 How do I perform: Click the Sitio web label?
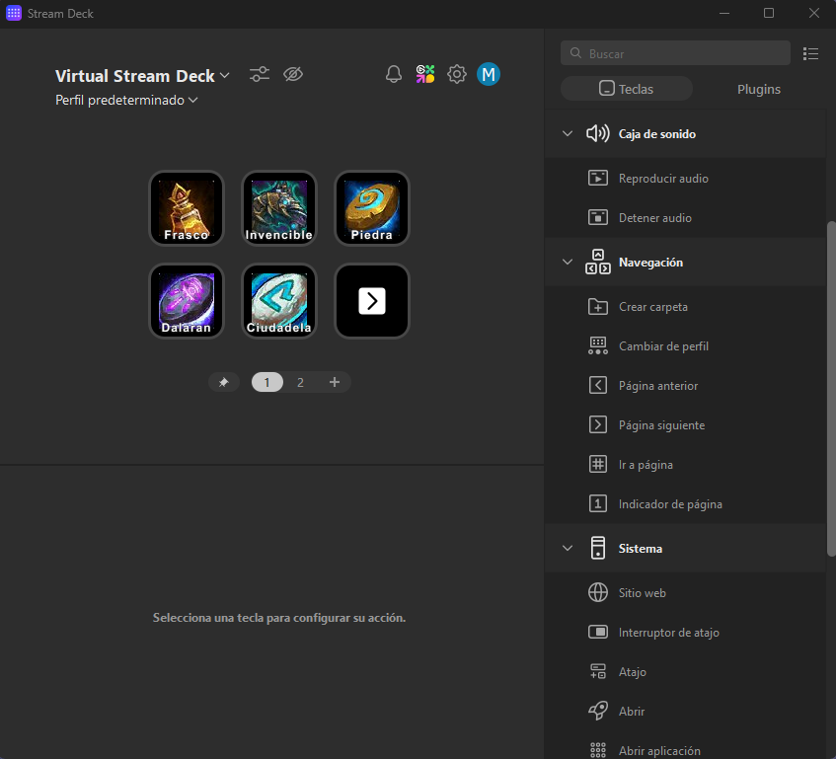point(642,593)
